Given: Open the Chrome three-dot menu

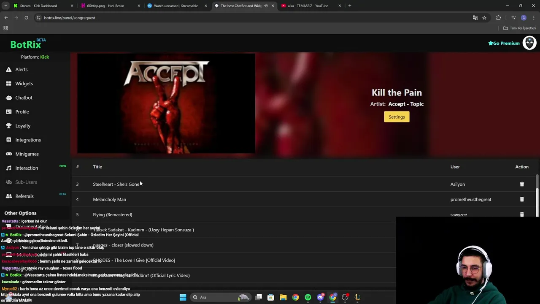Looking at the screenshot, I should pyautogui.click(x=534, y=18).
